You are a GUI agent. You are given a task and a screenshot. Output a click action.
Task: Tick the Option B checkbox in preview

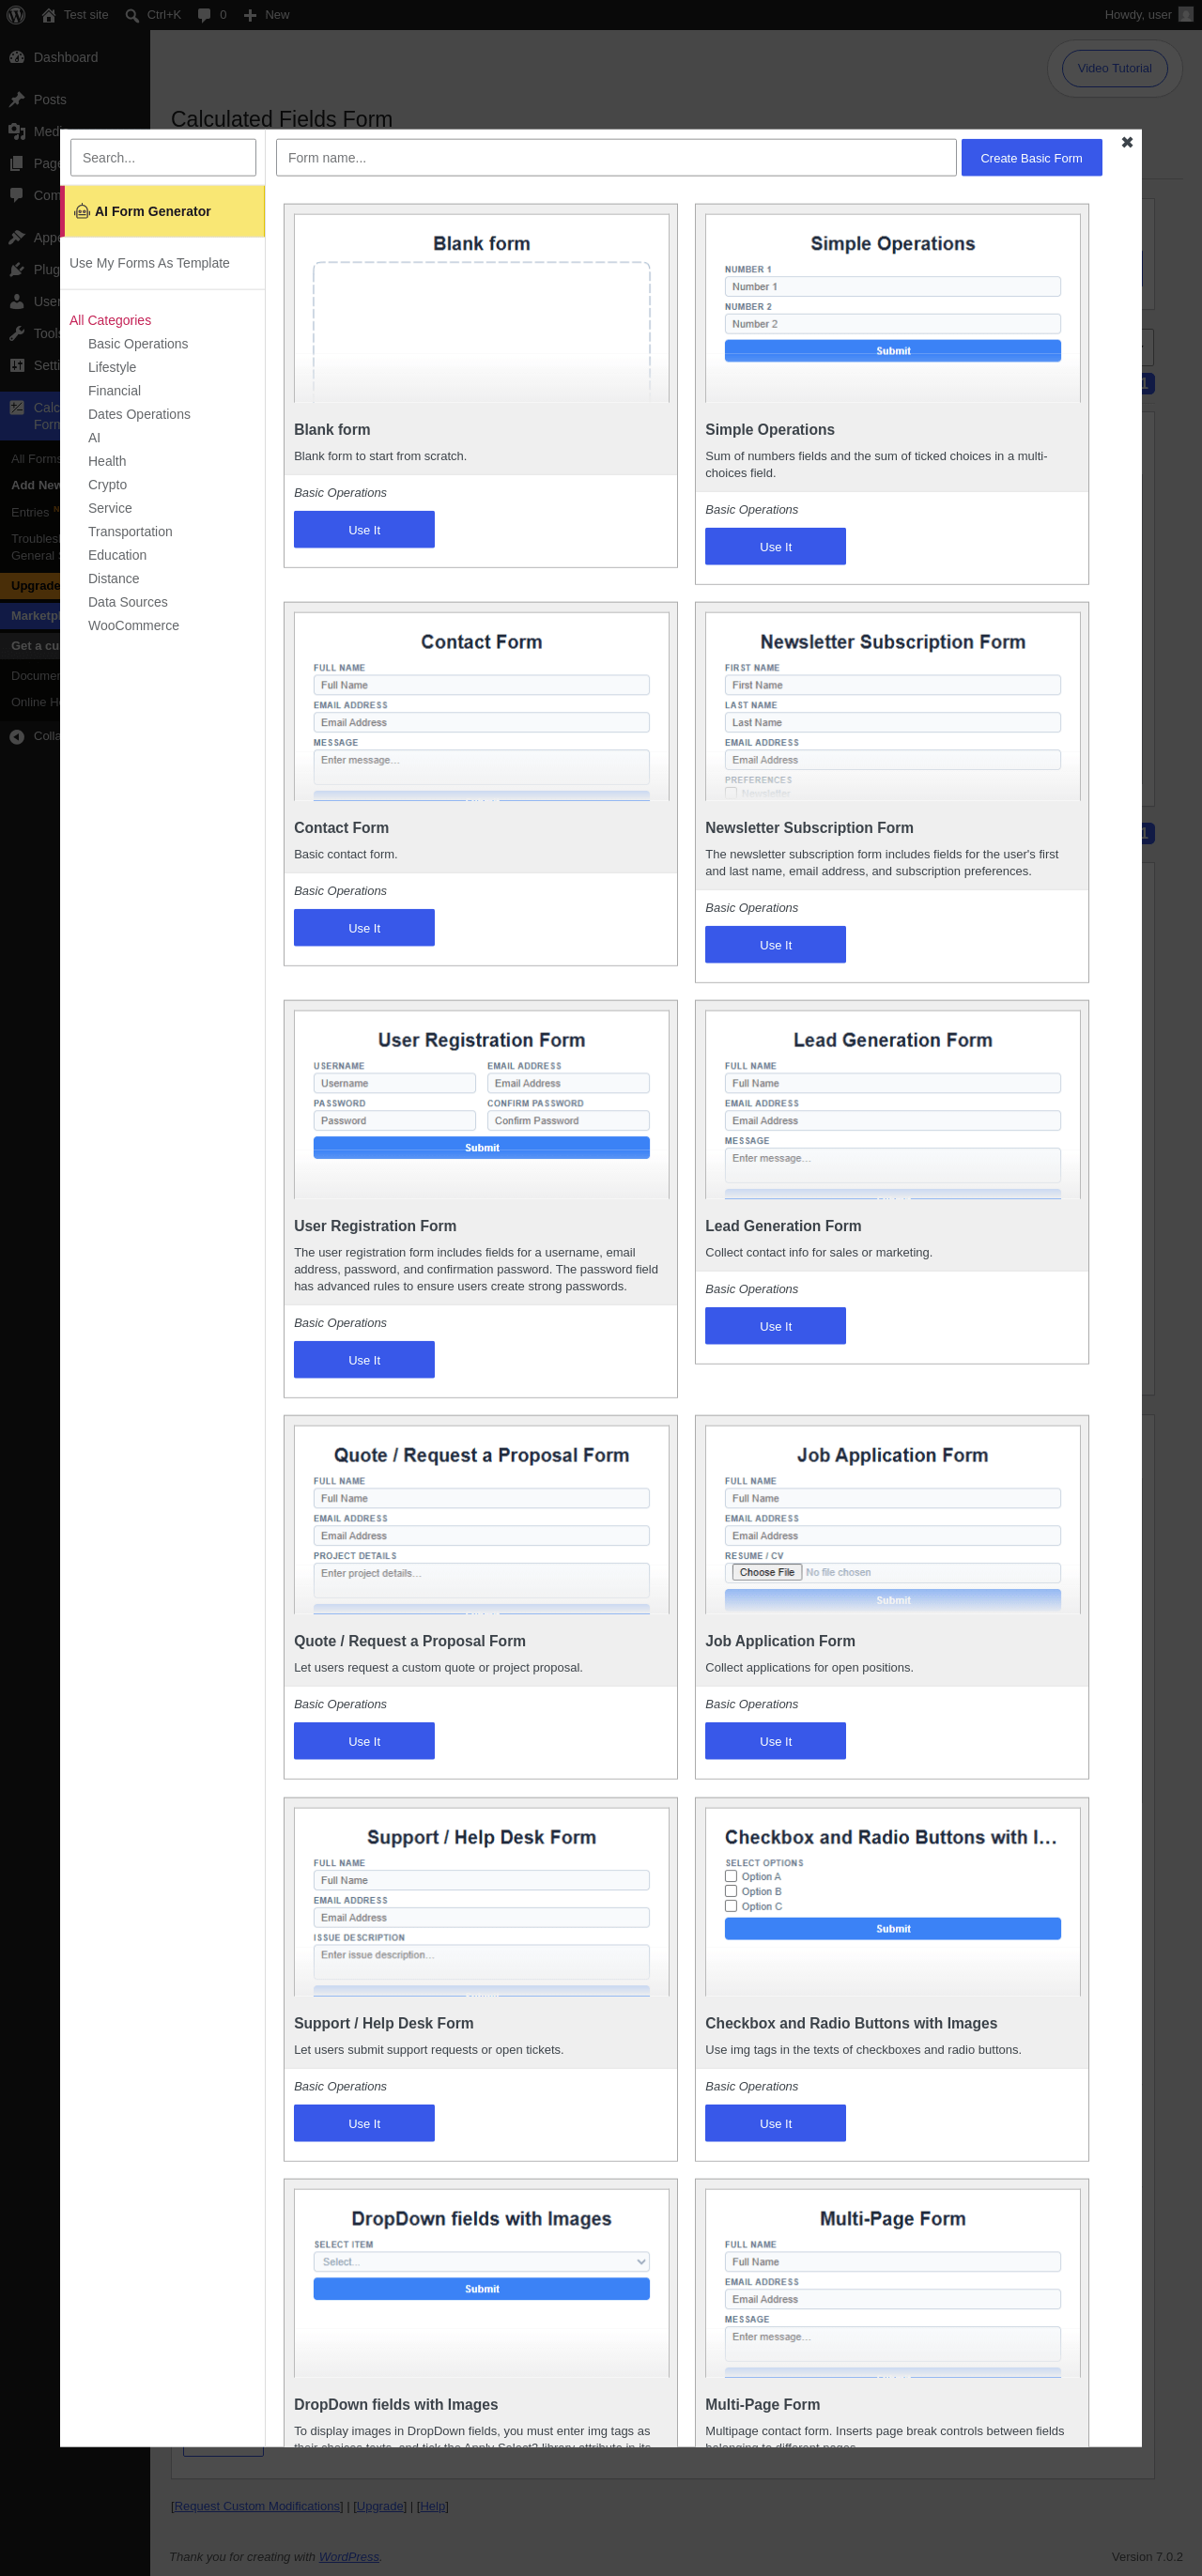pyautogui.click(x=731, y=1891)
